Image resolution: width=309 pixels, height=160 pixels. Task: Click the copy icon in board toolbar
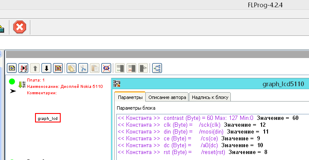tap(71, 68)
